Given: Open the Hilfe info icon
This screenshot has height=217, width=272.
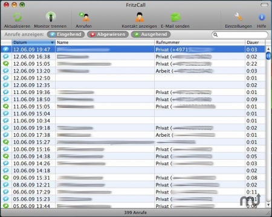Looking at the screenshot, I should 262,17.
